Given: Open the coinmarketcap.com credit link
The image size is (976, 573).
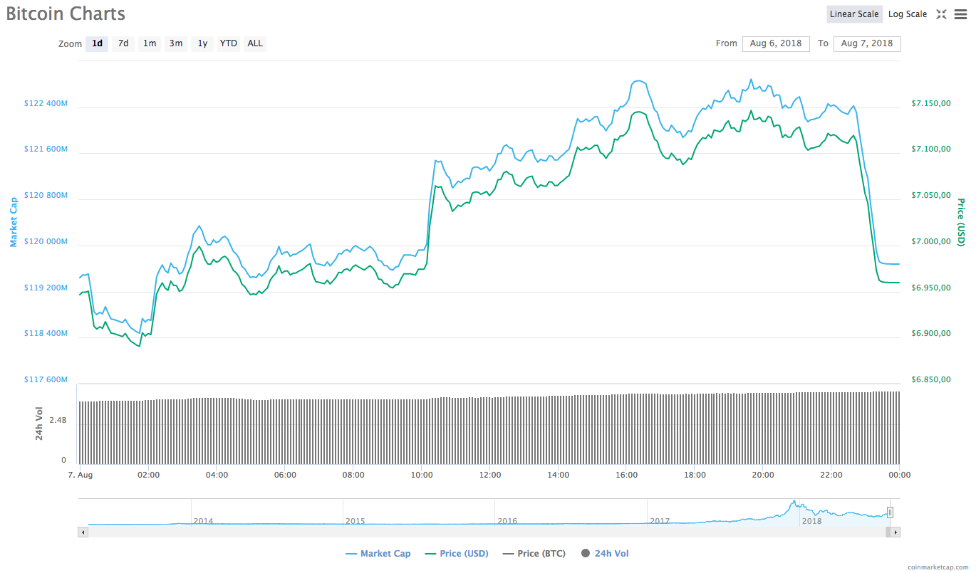Looking at the screenshot, I should pos(938,567).
